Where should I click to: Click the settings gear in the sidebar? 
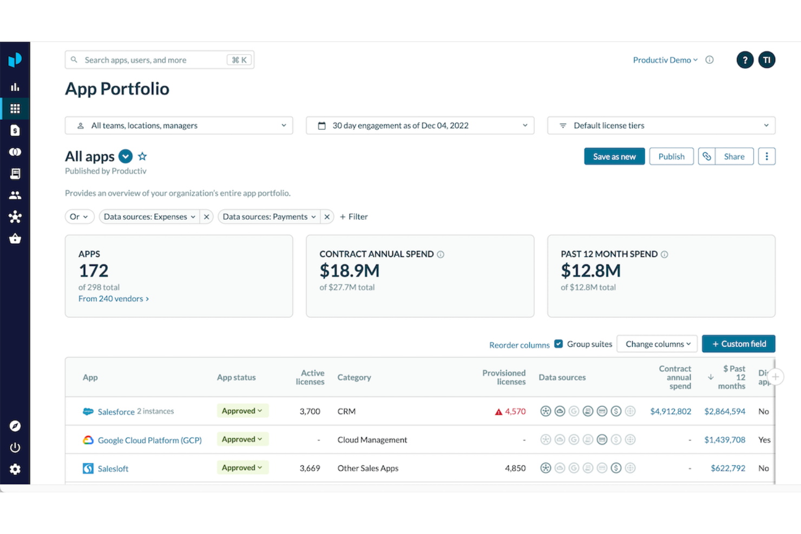(15, 469)
